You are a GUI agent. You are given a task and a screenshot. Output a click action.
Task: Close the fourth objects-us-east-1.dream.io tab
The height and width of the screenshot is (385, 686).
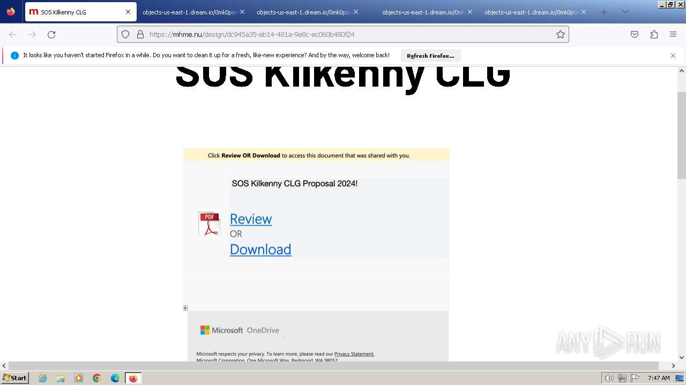coord(584,12)
